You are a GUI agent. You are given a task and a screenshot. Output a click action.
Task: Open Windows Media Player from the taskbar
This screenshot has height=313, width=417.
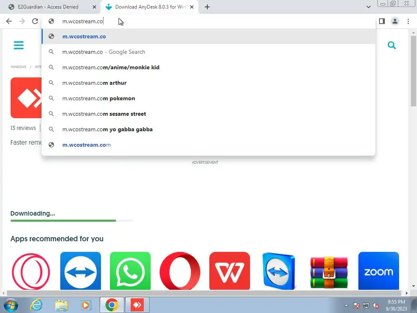coord(86,305)
